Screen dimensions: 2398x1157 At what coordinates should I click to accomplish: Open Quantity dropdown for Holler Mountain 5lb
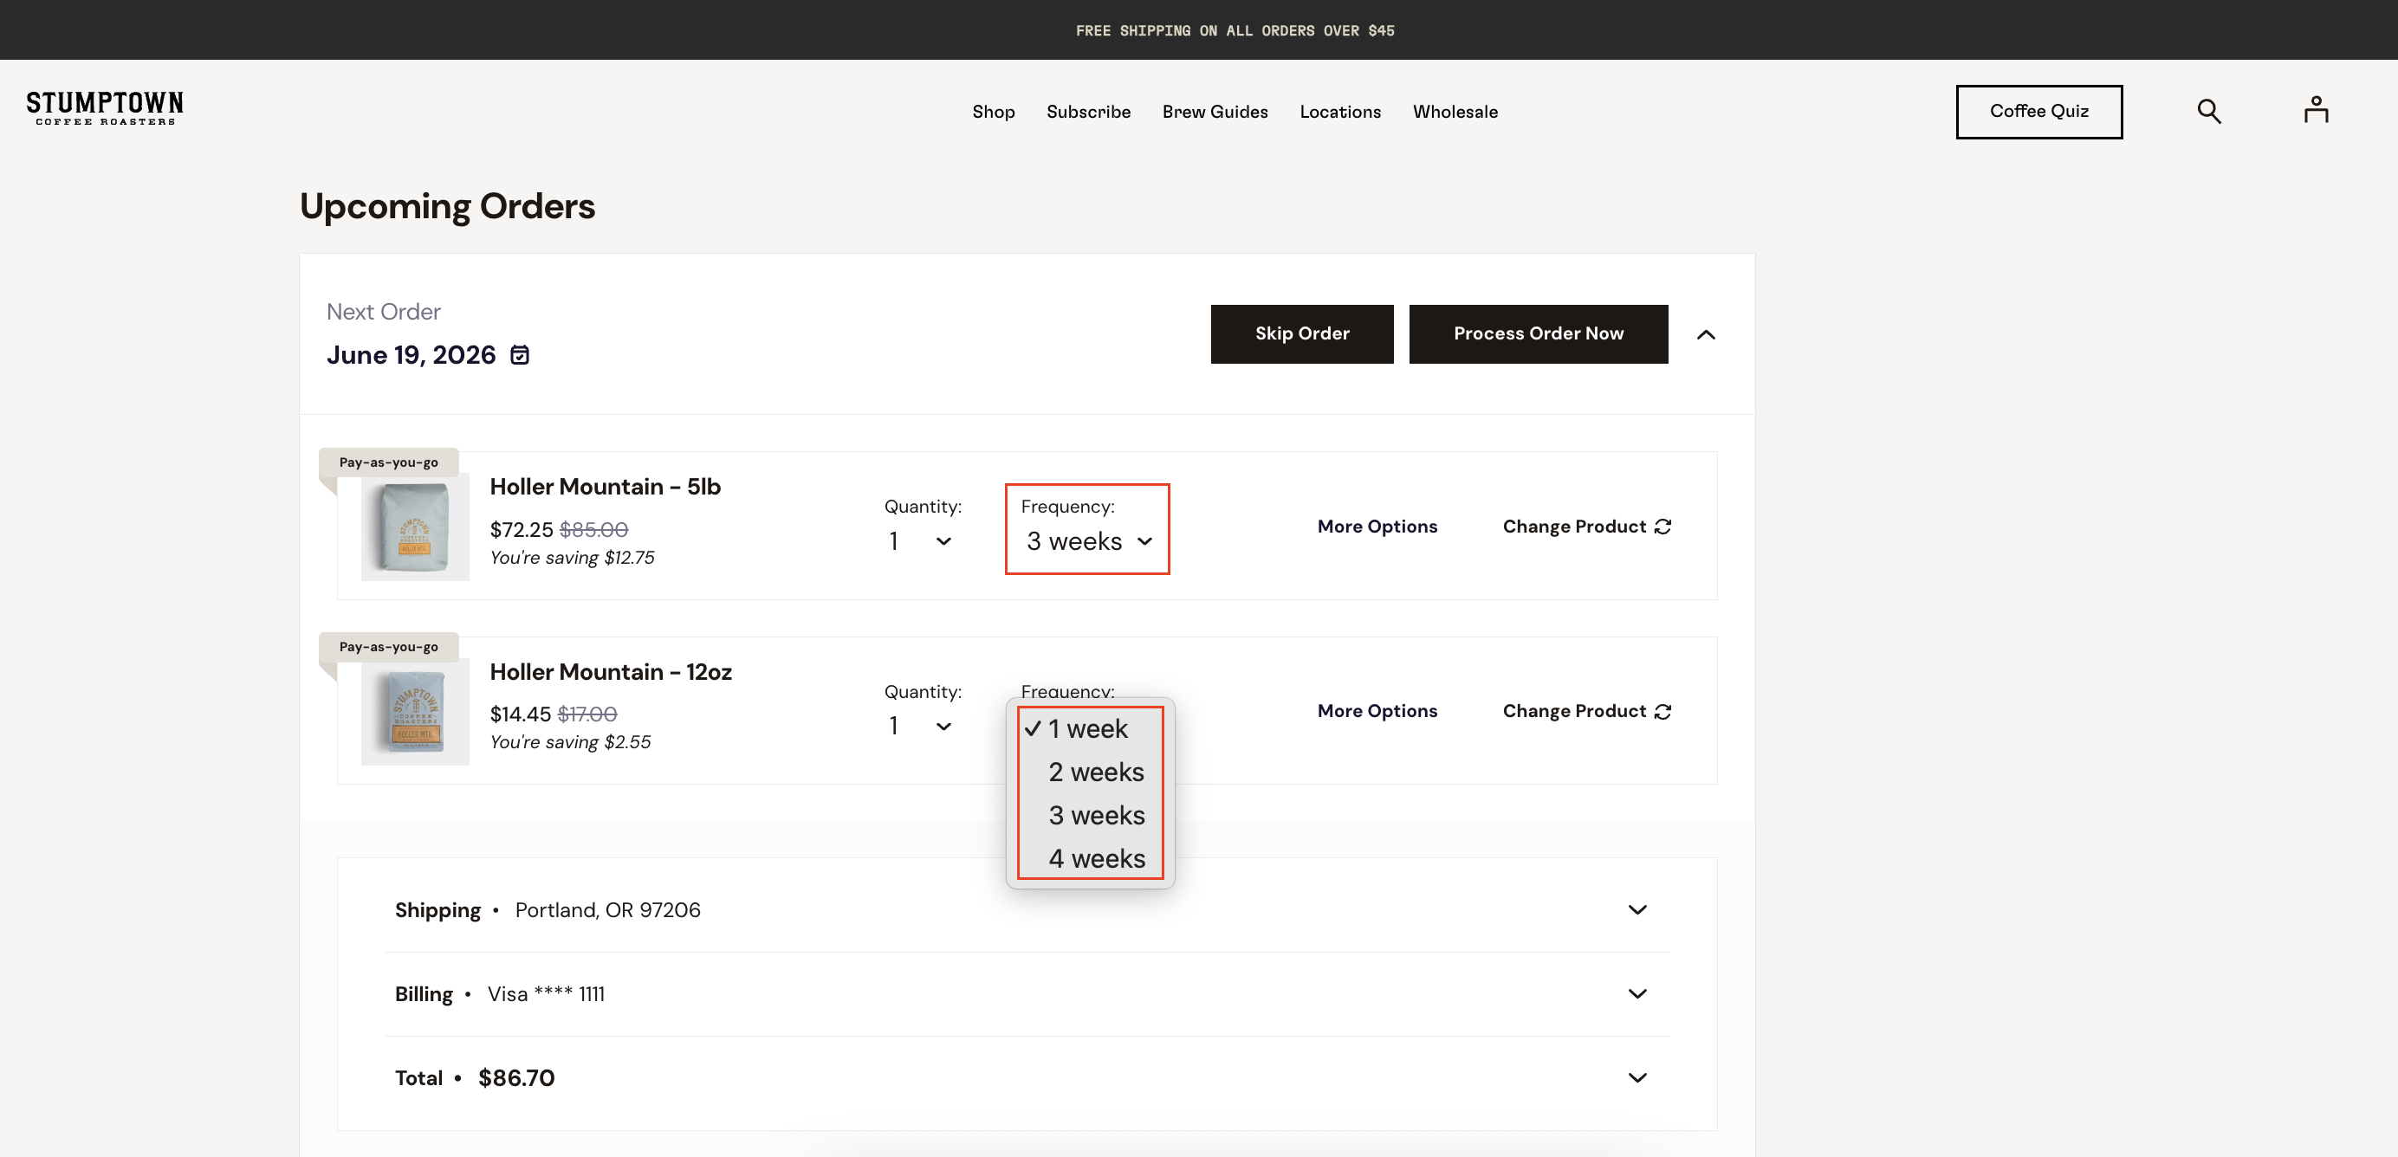pyautogui.click(x=921, y=540)
